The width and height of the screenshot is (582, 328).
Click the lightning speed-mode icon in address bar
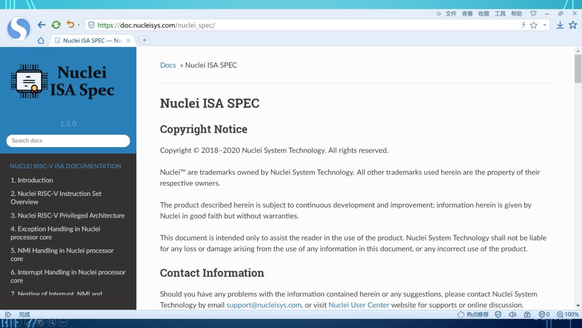point(523,24)
